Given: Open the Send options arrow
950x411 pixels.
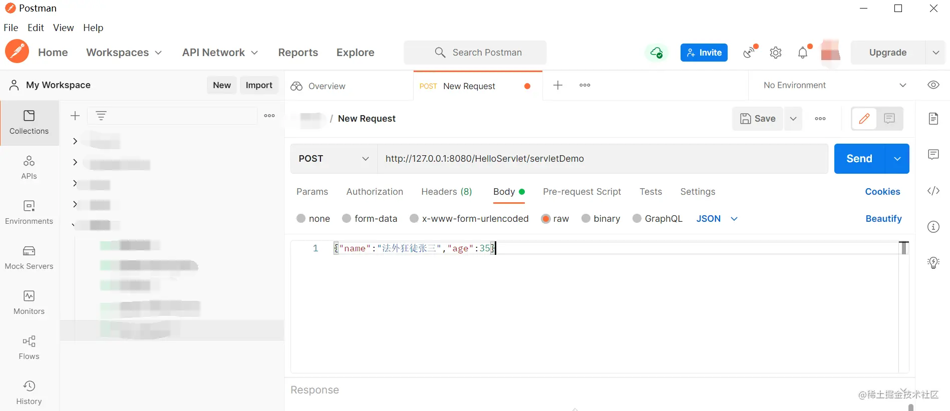Looking at the screenshot, I should pos(897,159).
